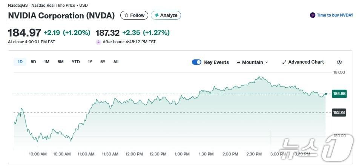Viewport: 359px width, 167px height.
Task: Switch to the 5D time range
Action: coord(33,62)
